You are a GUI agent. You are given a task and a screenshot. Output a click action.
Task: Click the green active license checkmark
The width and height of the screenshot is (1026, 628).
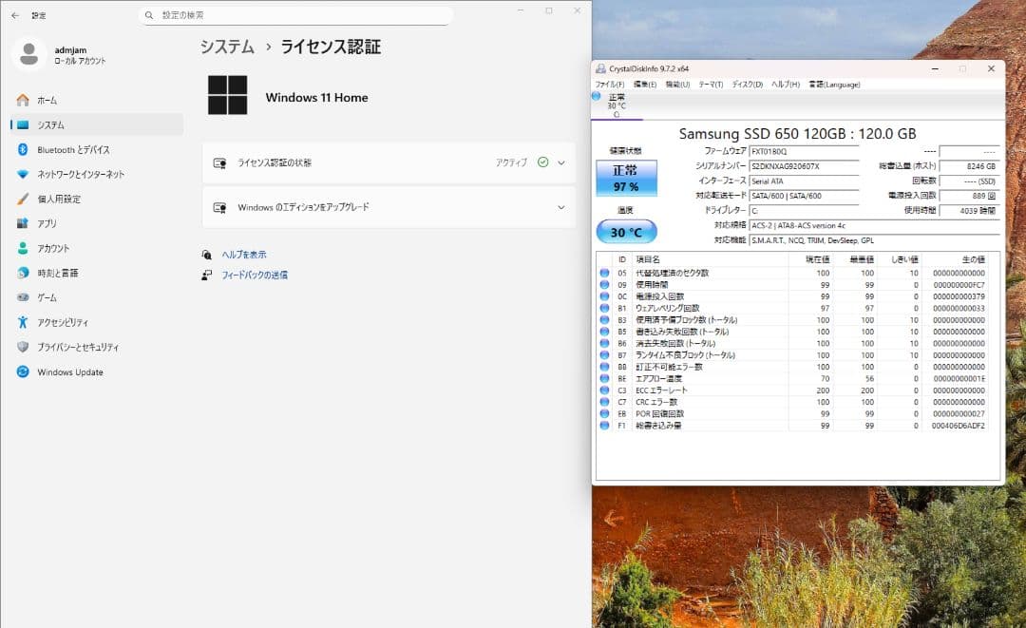click(541, 162)
